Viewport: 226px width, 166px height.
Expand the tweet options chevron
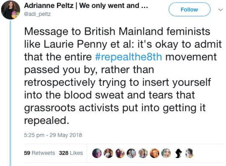(221, 10)
